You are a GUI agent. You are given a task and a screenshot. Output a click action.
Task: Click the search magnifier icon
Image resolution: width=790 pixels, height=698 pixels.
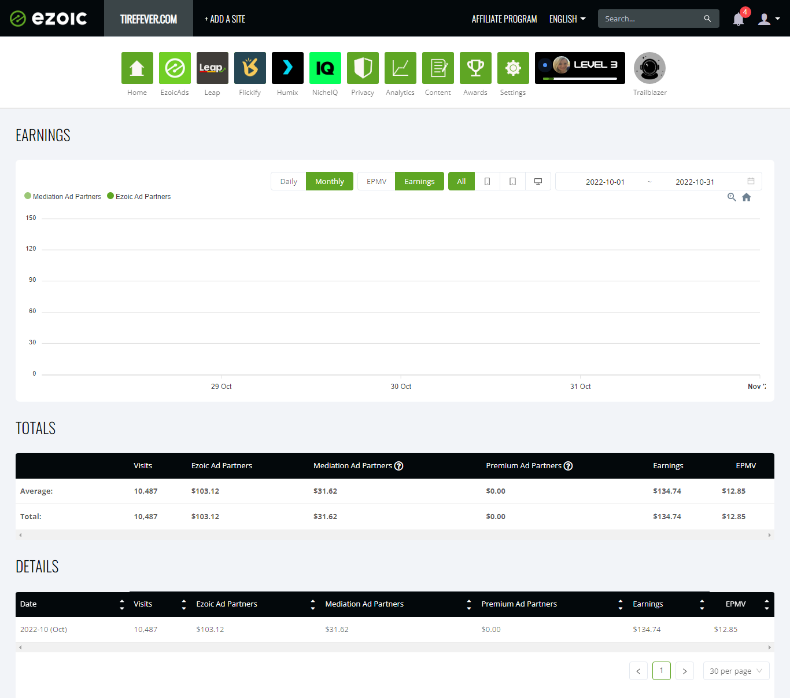(707, 19)
